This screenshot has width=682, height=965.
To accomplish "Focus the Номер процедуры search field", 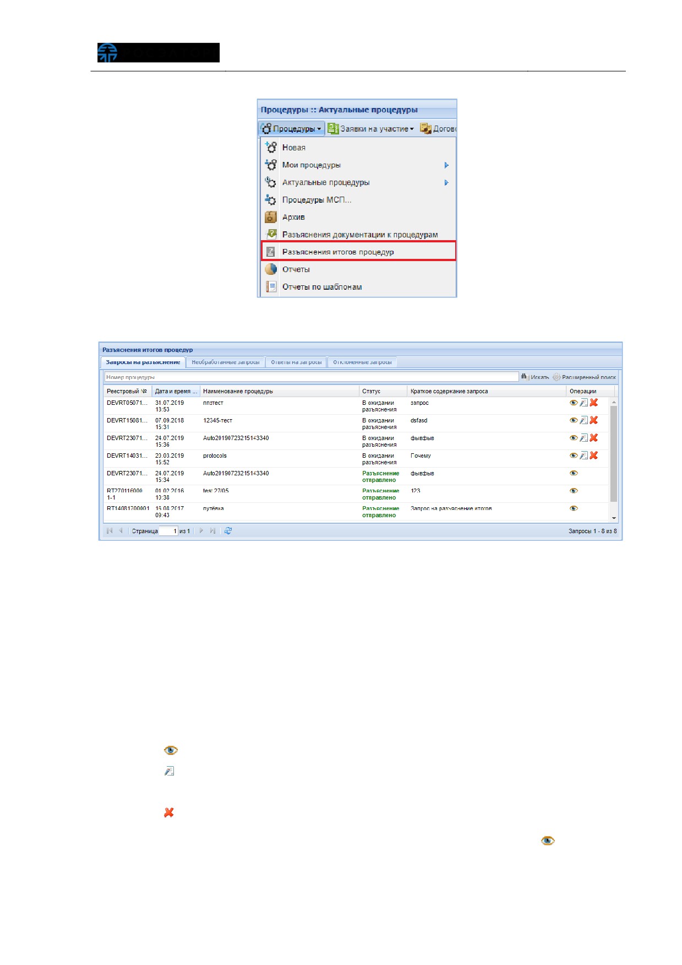I will (312, 377).
